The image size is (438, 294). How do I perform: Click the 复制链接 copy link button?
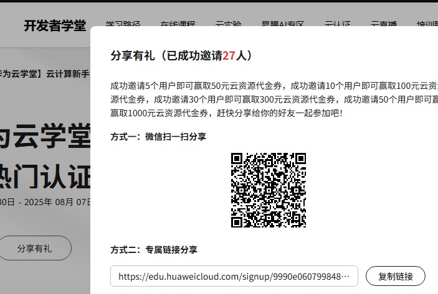[x=395, y=276]
